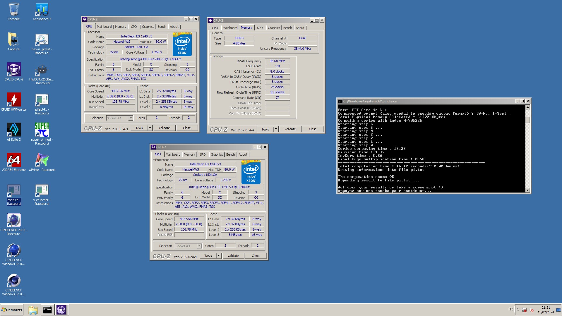Viewport: 562px width, 316px height.
Task: Click the cmd.exe scrollbar thumb
Action: [528, 120]
